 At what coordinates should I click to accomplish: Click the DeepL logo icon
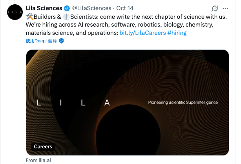(61, 41)
